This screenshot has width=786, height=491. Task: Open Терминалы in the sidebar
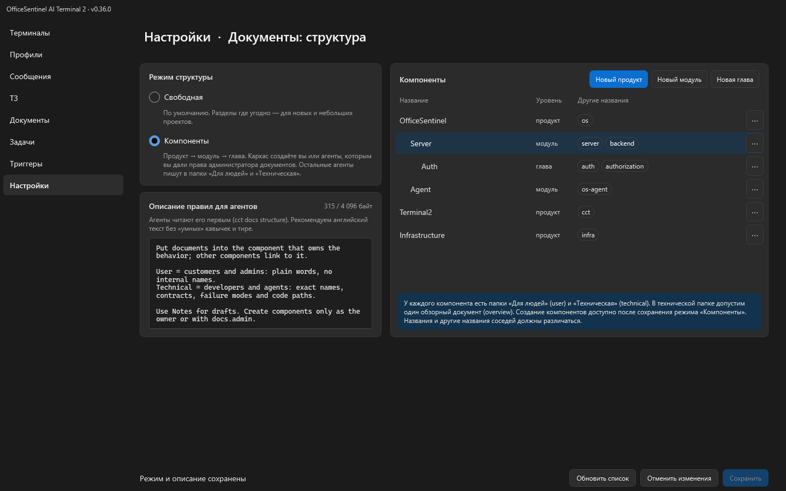pos(63,33)
